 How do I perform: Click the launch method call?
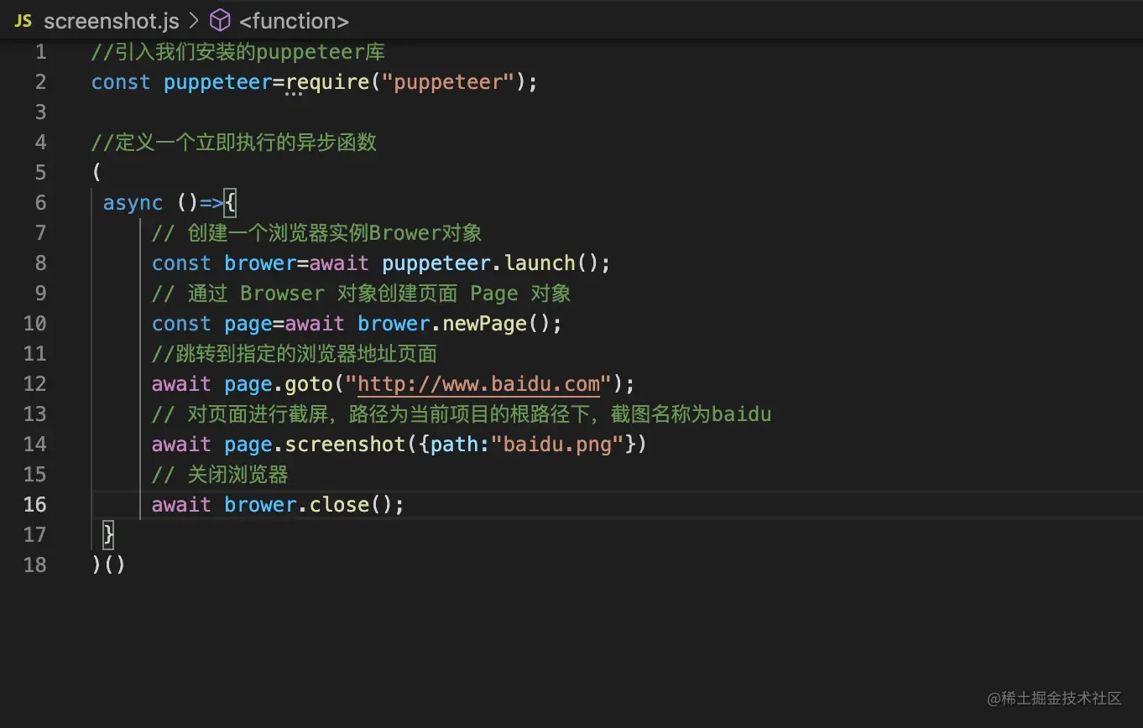tap(540, 263)
